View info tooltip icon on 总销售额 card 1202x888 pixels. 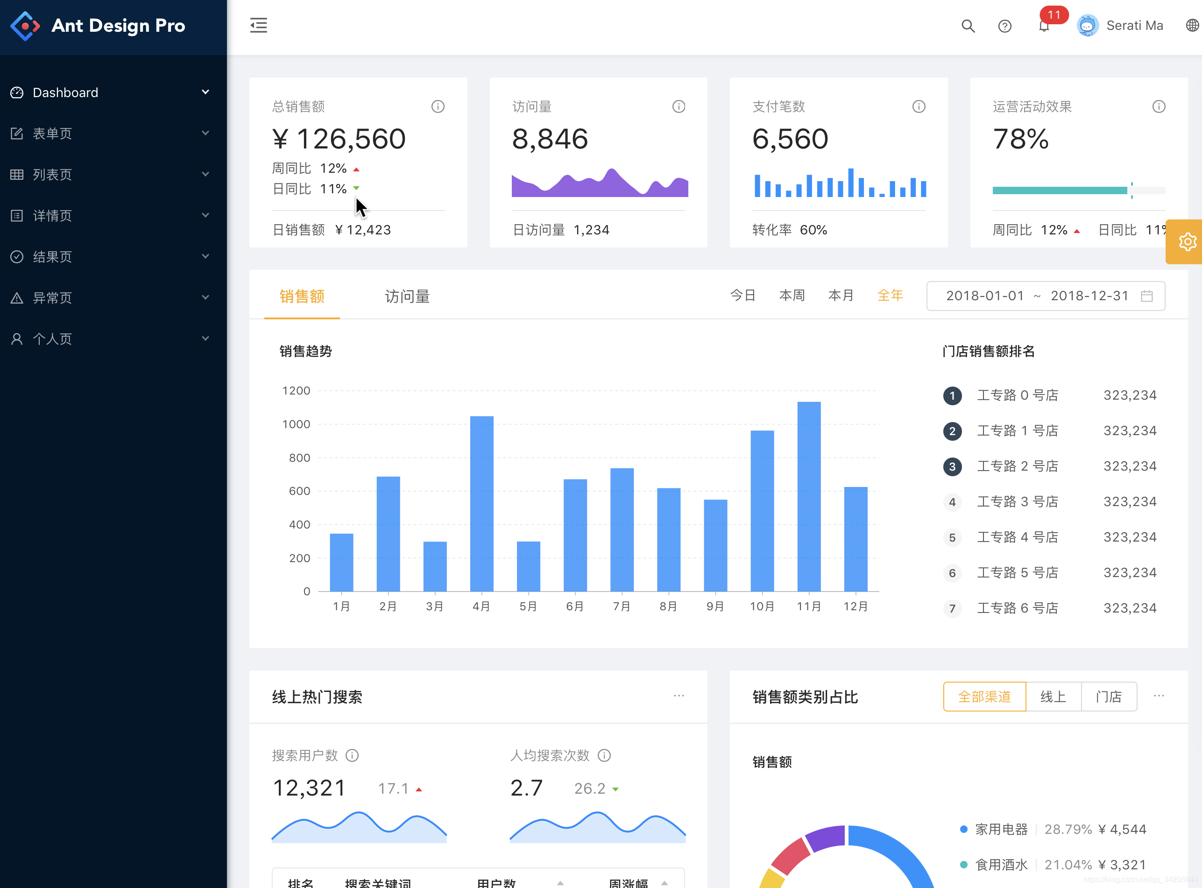[438, 106]
